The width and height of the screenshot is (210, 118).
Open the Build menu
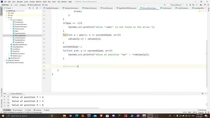[x=45, y=2]
